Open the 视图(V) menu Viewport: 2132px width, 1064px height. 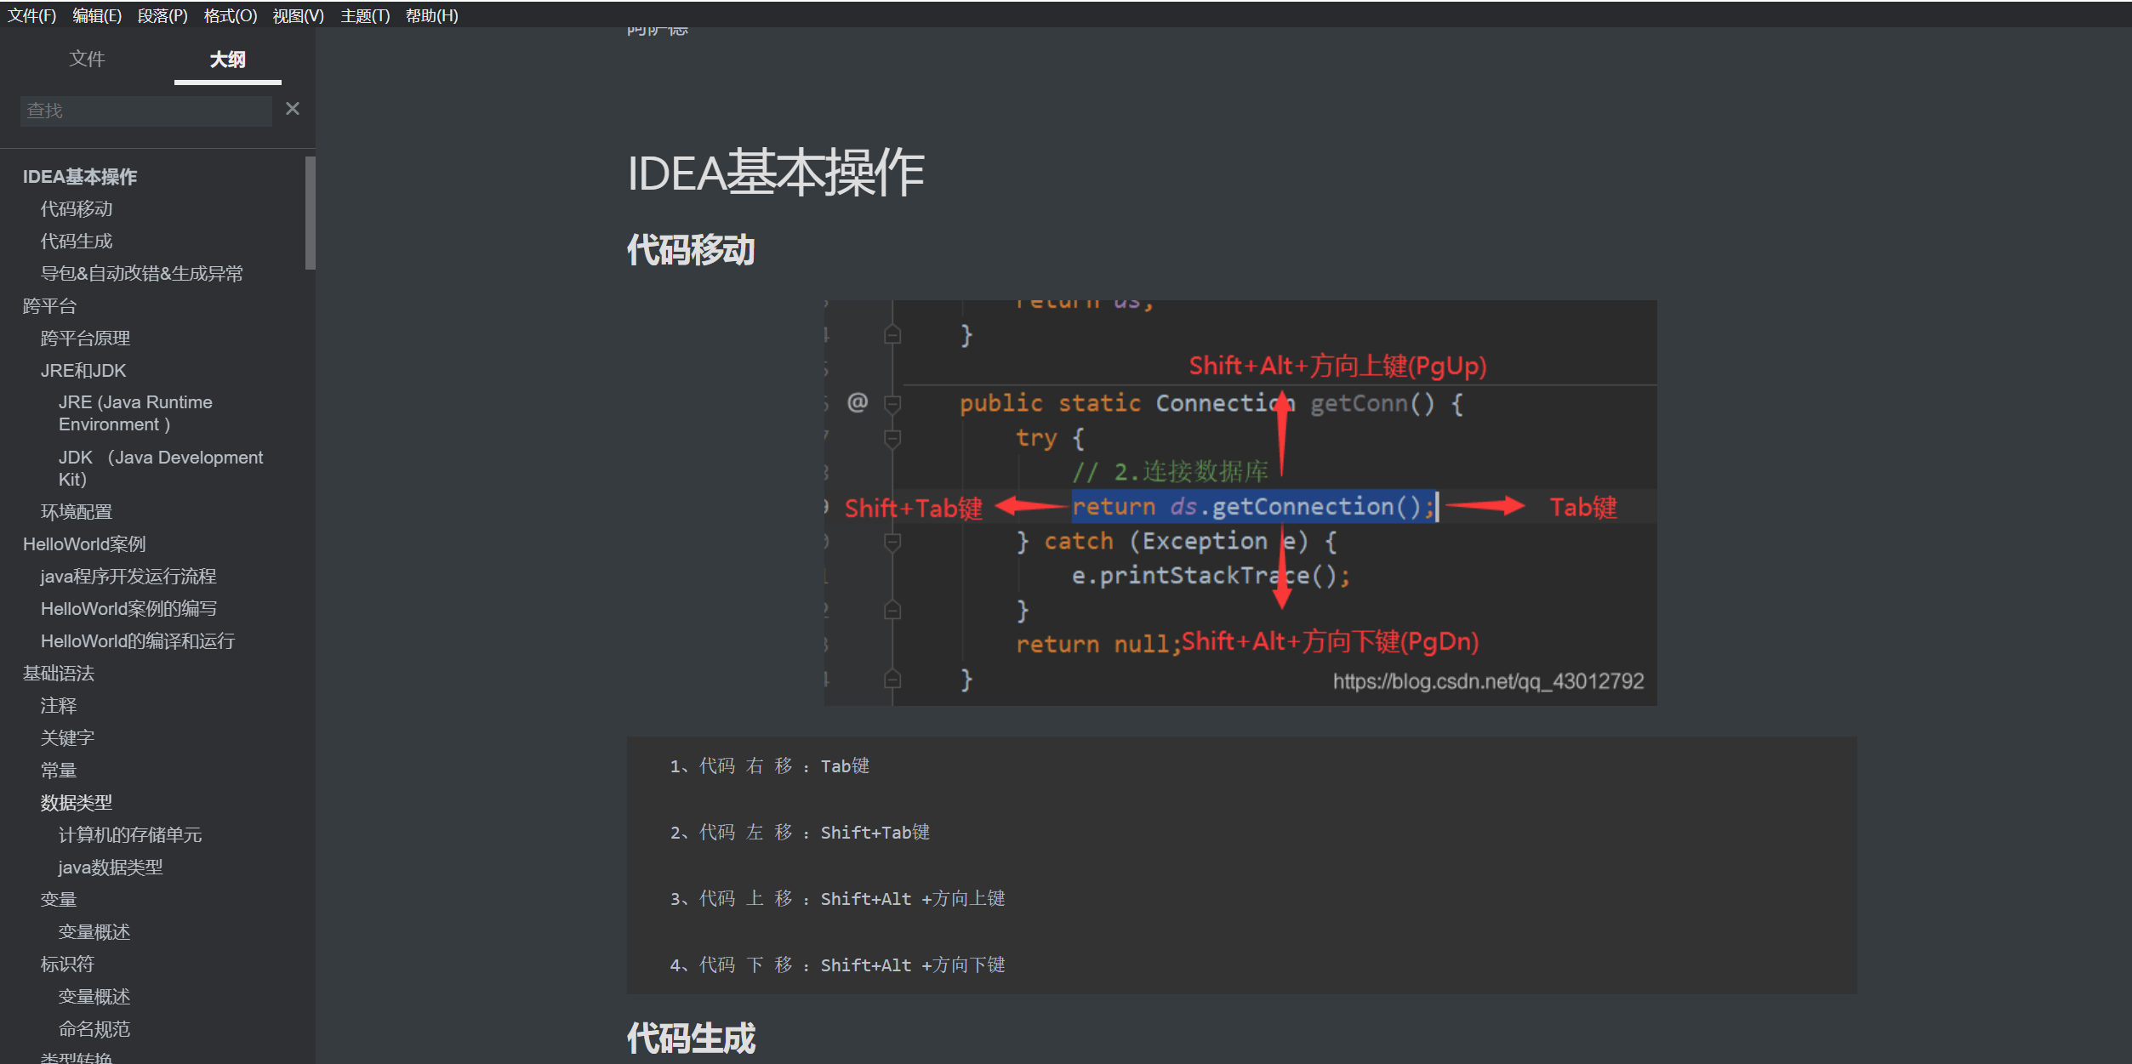[x=298, y=15]
